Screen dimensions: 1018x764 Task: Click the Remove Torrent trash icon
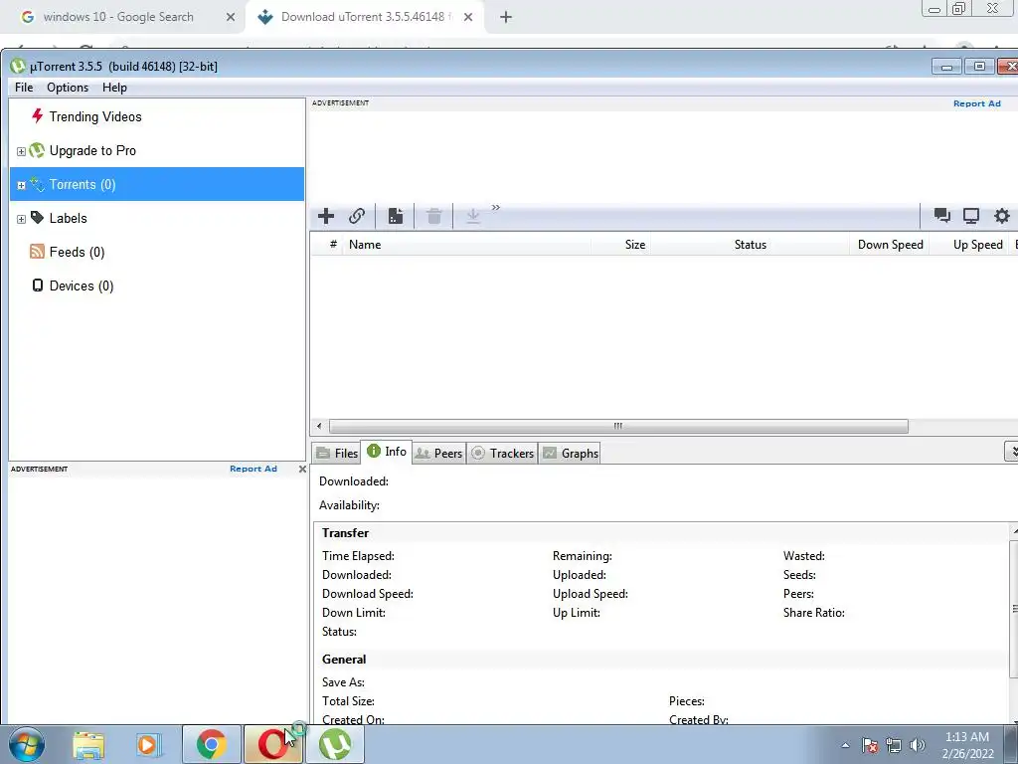tap(434, 216)
